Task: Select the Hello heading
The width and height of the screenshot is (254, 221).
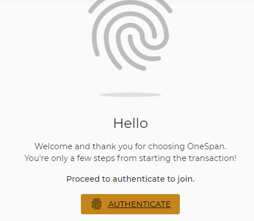Action: 130,123
